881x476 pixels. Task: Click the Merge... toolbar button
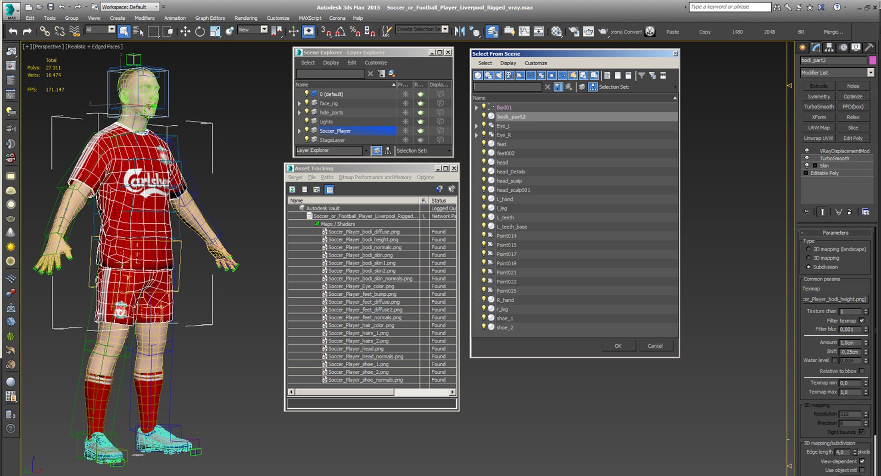click(833, 32)
